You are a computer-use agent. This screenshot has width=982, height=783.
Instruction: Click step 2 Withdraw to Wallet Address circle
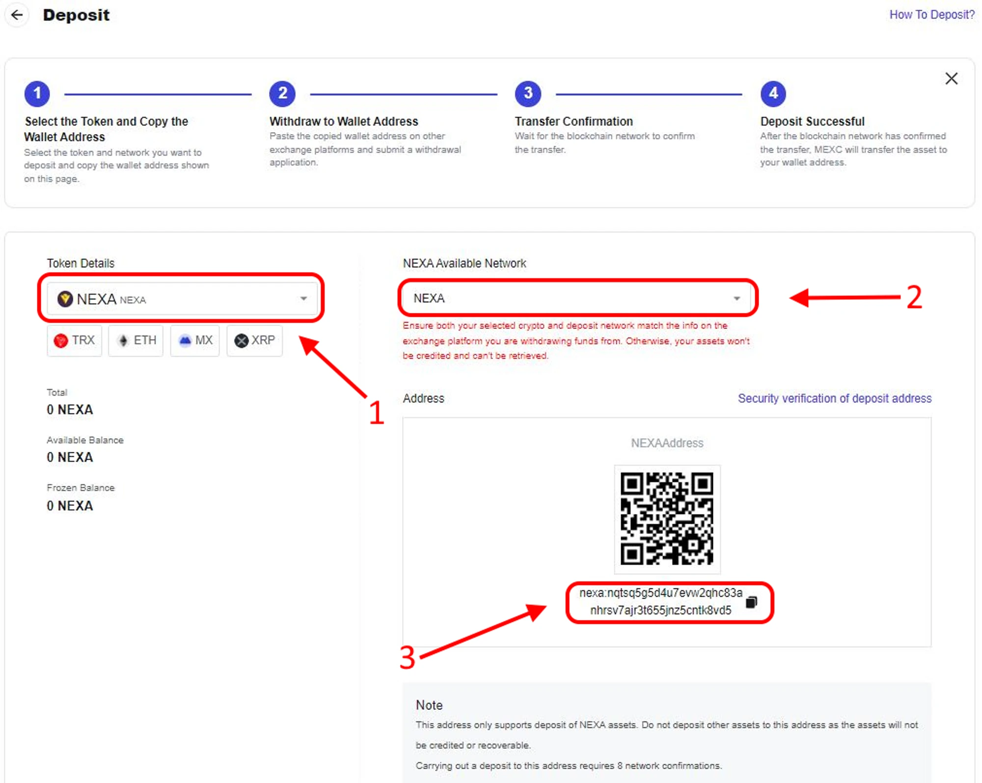[x=282, y=94]
